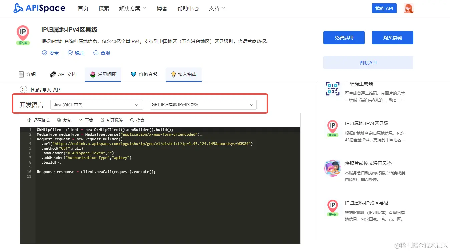This screenshot has height=251, width=450.
Task: Click the IPv4 location pin product icon in header
Action: (23, 35)
